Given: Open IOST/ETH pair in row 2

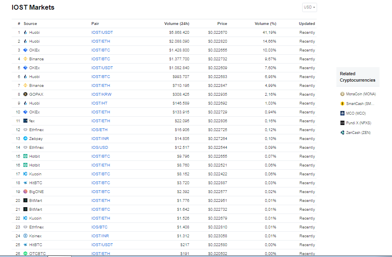Looking at the screenshot, I should coord(100,41).
